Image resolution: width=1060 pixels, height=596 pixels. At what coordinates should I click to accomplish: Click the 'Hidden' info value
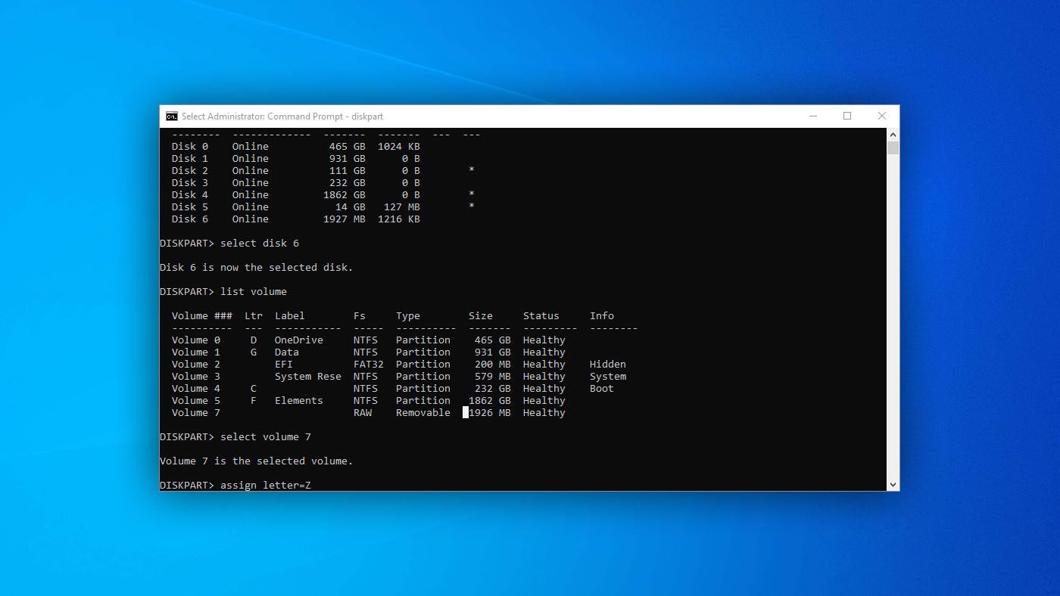[x=608, y=365]
